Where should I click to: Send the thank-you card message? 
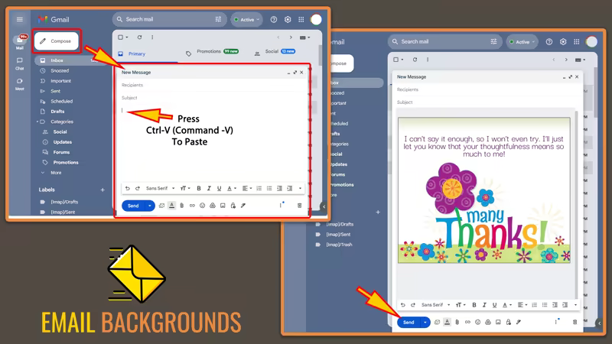point(409,322)
